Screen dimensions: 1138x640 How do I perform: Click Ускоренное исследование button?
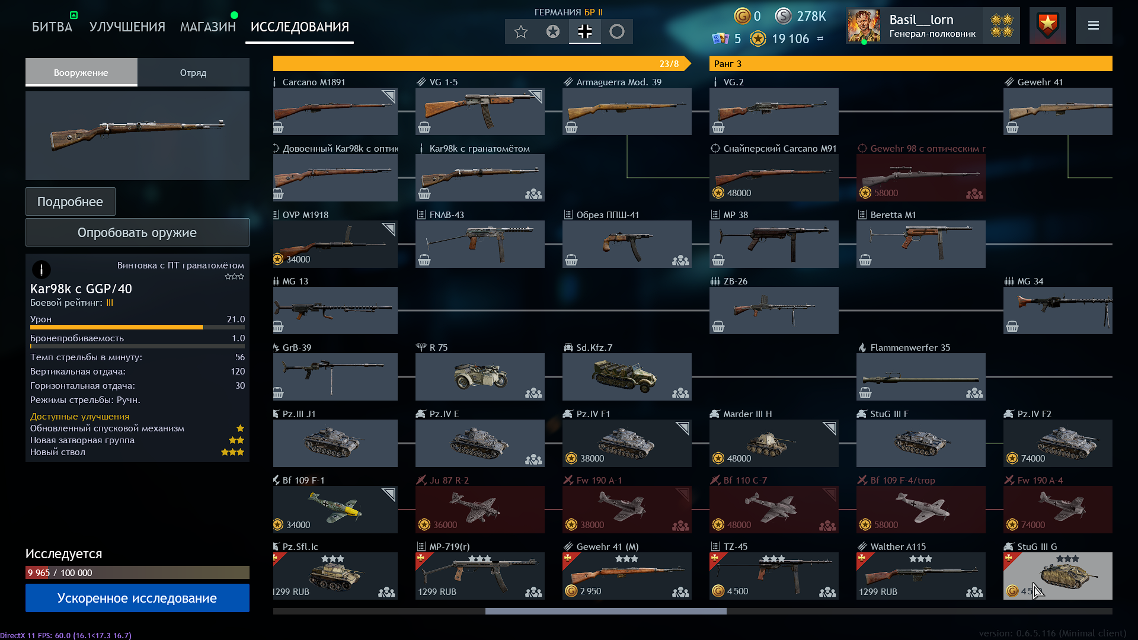coord(138,598)
